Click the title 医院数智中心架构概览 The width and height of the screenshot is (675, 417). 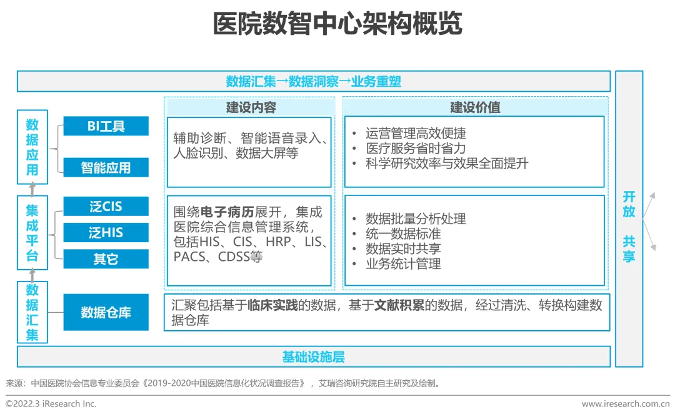point(337,23)
